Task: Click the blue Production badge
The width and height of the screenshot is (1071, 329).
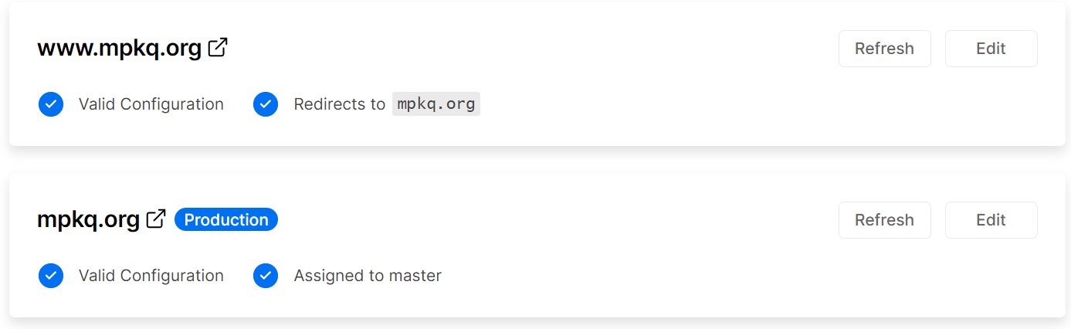Action: [x=226, y=220]
